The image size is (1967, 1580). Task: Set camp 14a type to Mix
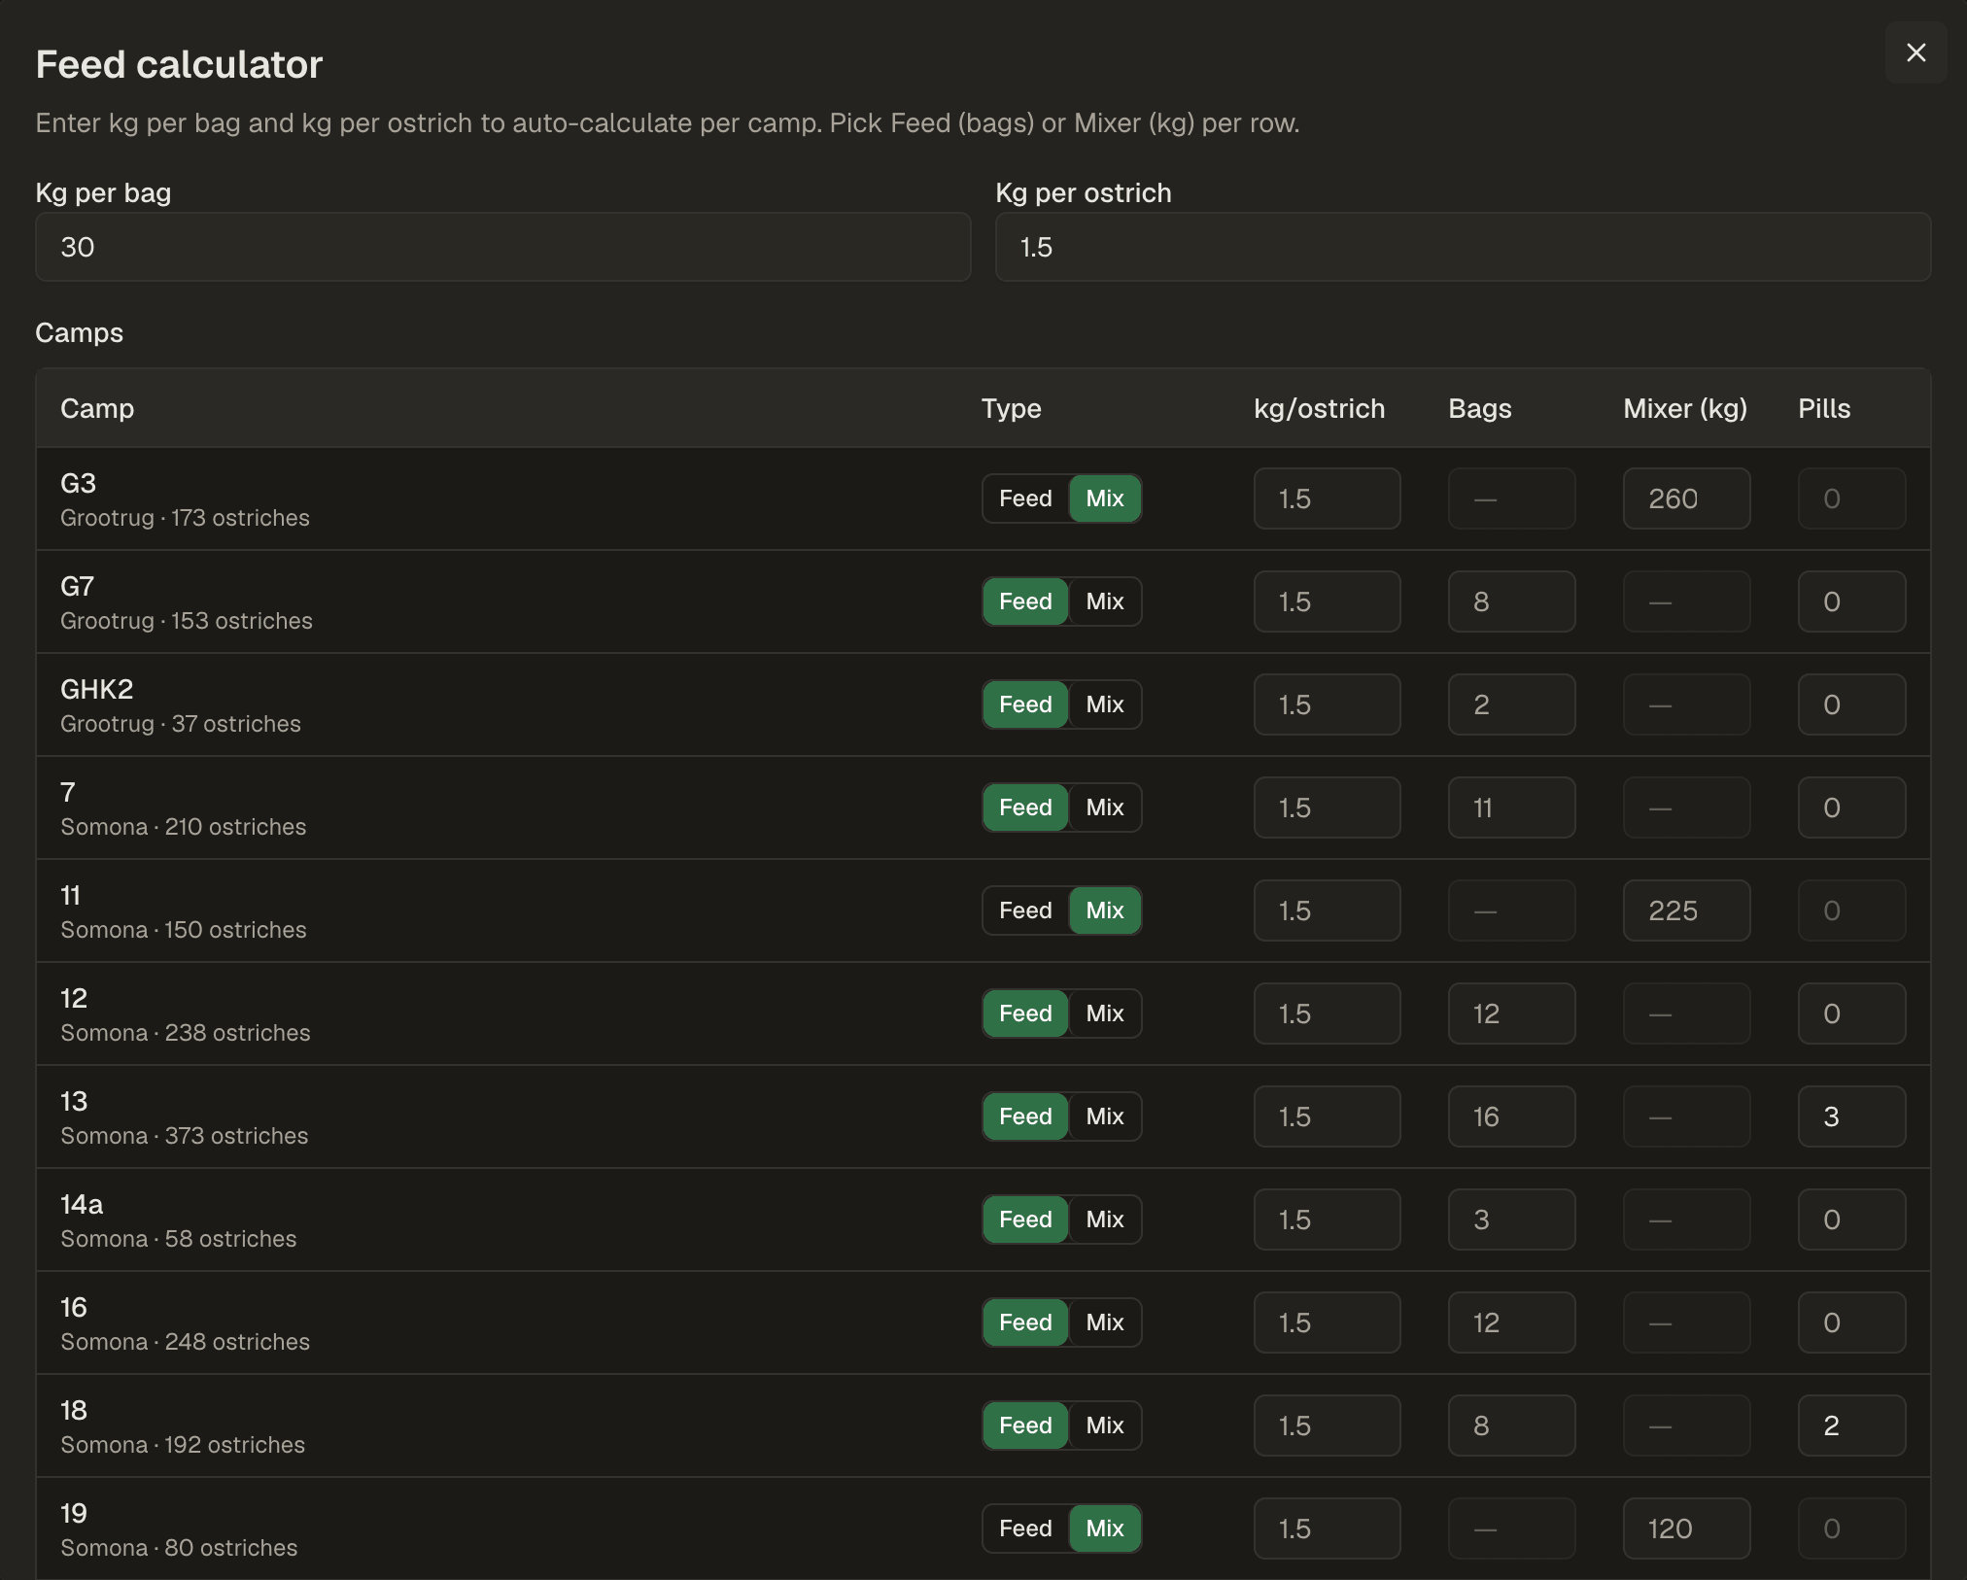[x=1105, y=1219]
